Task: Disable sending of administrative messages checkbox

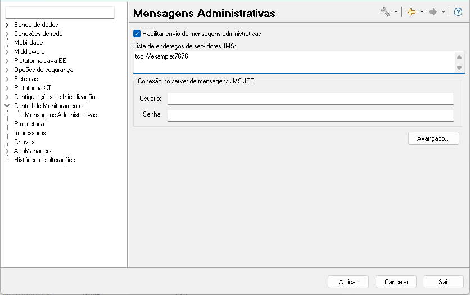Action: coord(137,34)
